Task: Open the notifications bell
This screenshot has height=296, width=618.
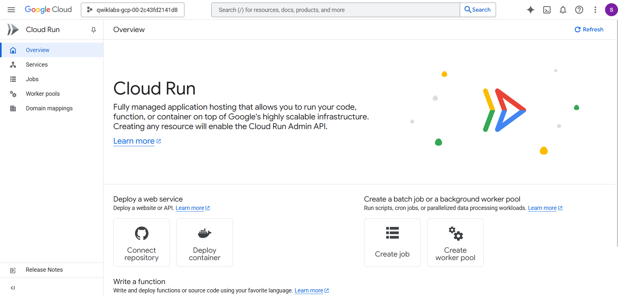Action: [563, 10]
